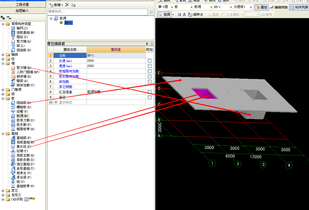Open 人防门框墙 (RF) component
The height and width of the screenshot is (210, 309).
pos(25,72)
